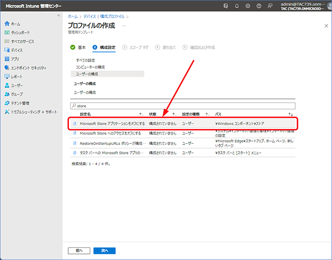Open テナント管理 in the sidebar
The image size is (332, 260).
point(17,103)
